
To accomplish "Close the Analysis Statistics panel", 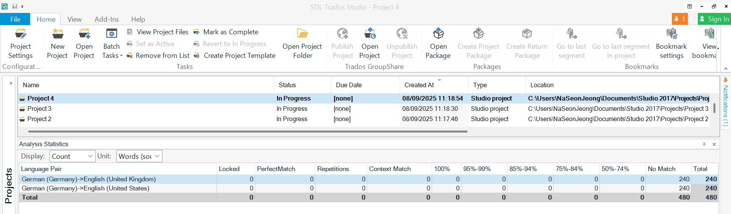I will pyautogui.click(x=714, y=144).
